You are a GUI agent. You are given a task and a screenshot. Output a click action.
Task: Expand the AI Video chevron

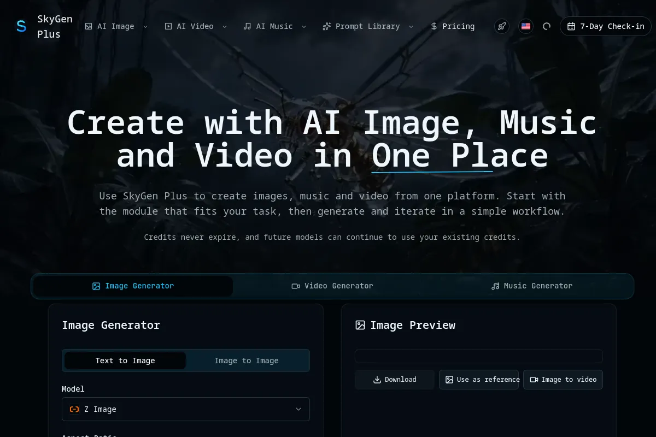[225, 26]
